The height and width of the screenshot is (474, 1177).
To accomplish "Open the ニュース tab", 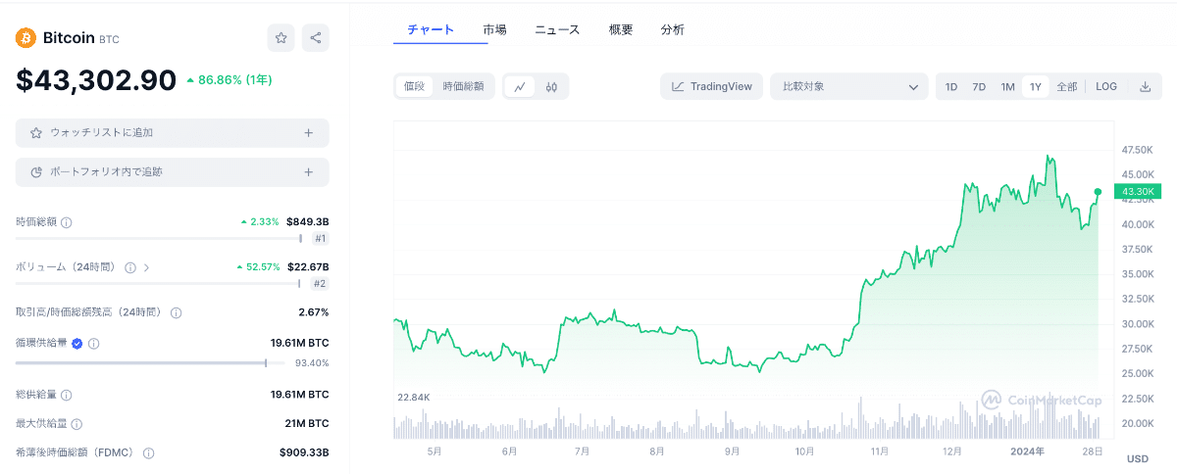I will point(557,29).
